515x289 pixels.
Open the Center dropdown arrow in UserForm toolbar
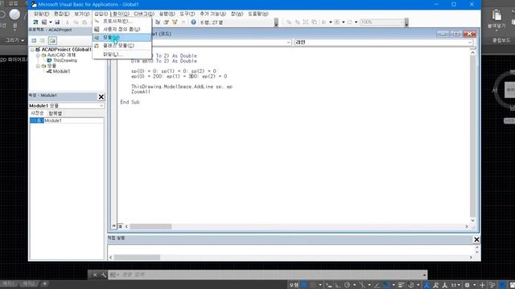[x=344, y=22]
